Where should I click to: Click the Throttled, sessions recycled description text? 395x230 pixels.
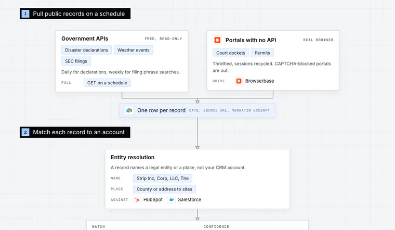pos(271,67)
